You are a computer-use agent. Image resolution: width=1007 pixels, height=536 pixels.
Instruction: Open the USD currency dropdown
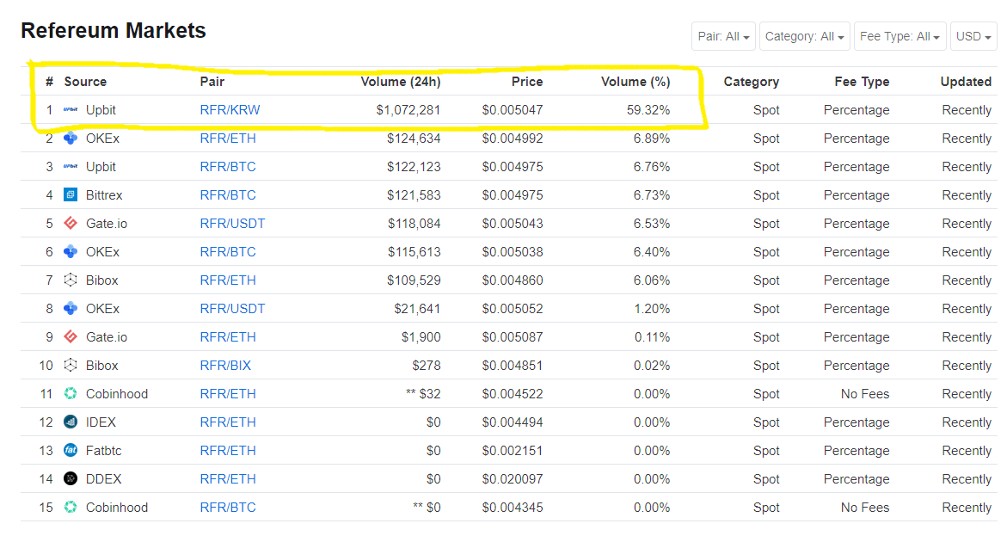[x=973, y=37]
